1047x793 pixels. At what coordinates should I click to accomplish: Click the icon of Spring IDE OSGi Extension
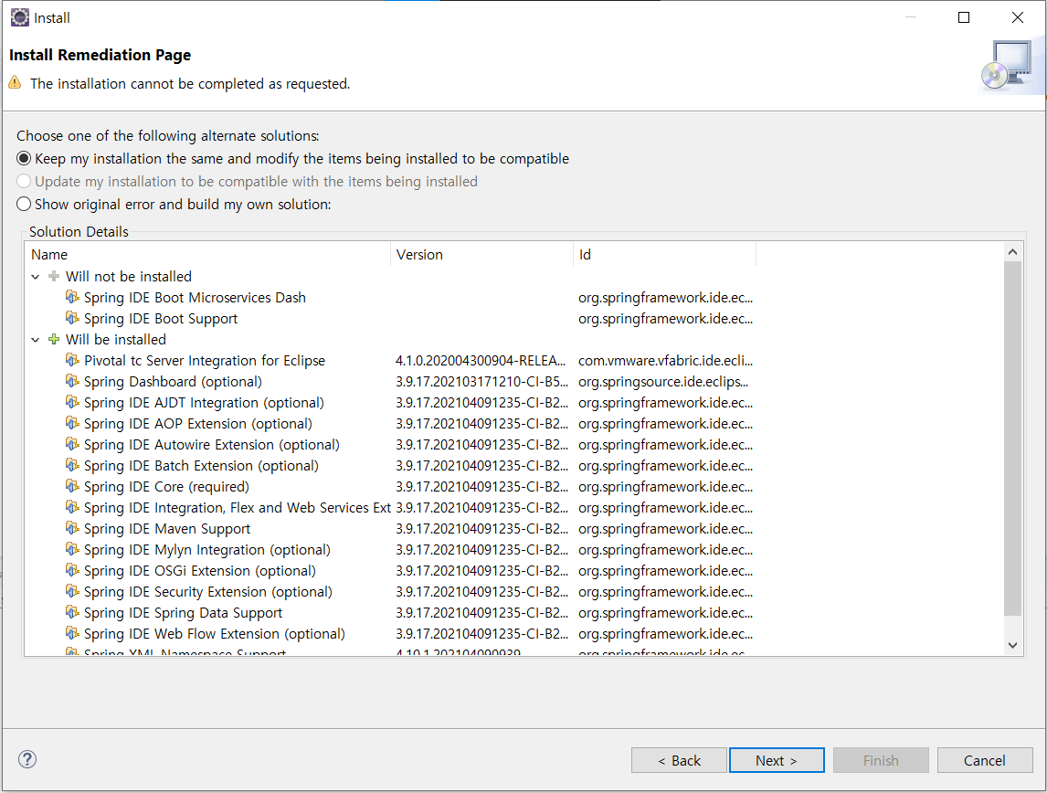coord(72,570)
